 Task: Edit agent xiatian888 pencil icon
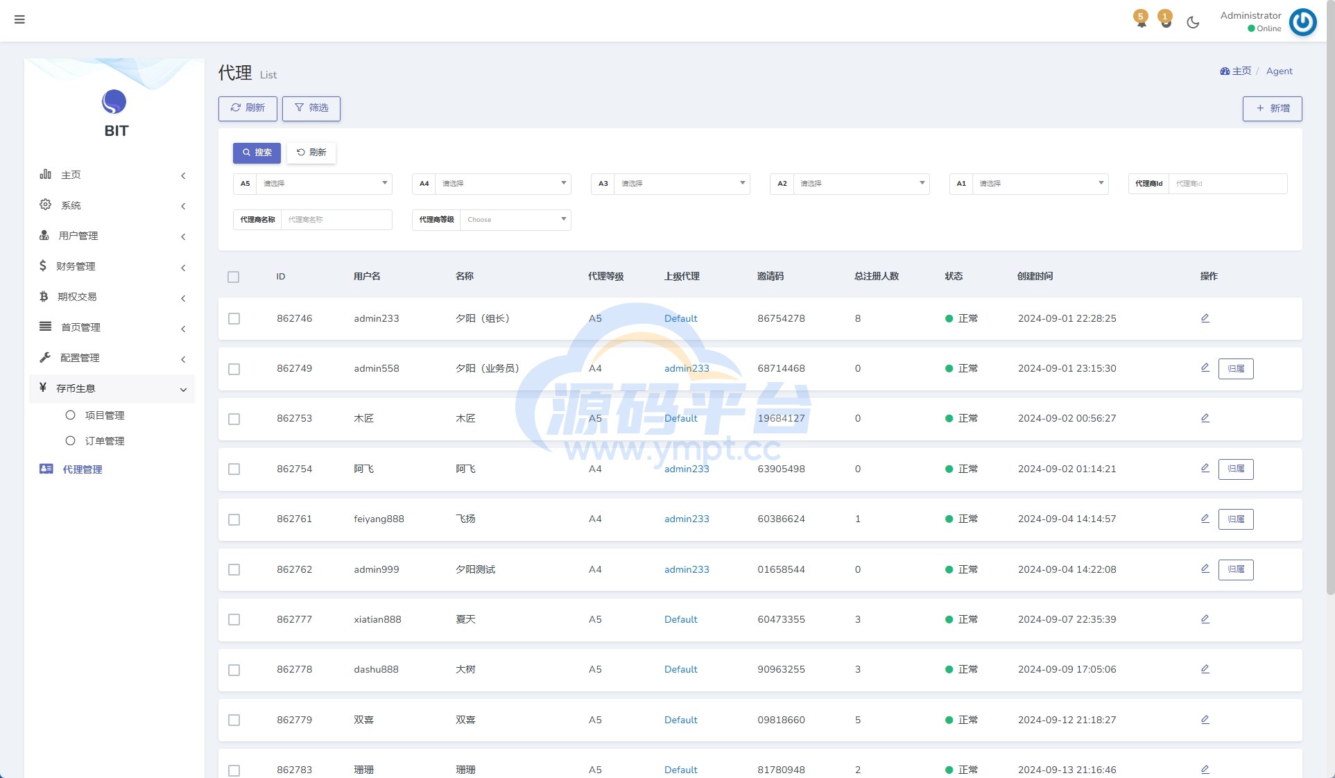[x=1205, y=619]
